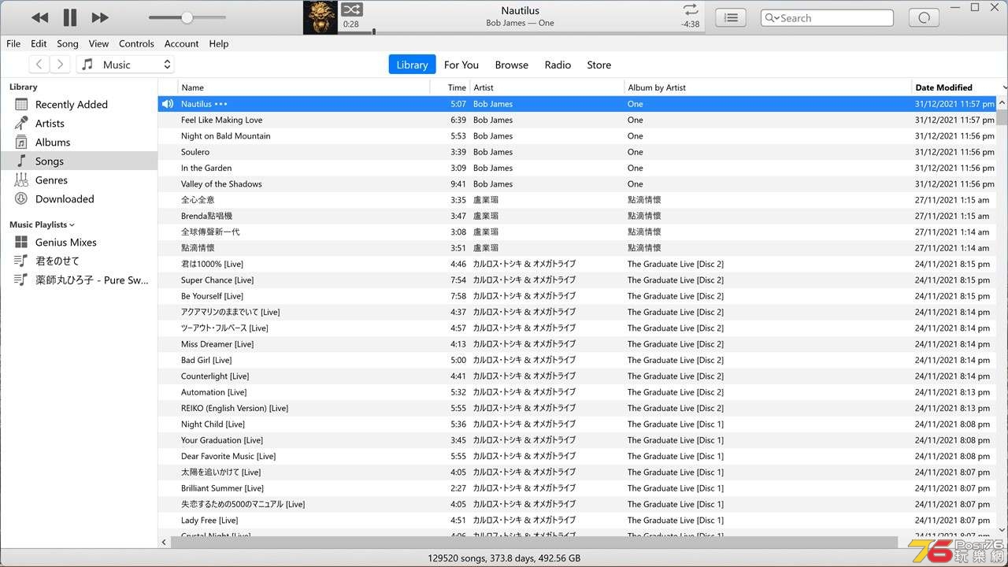Open the Controls menu

coord(136,43)
